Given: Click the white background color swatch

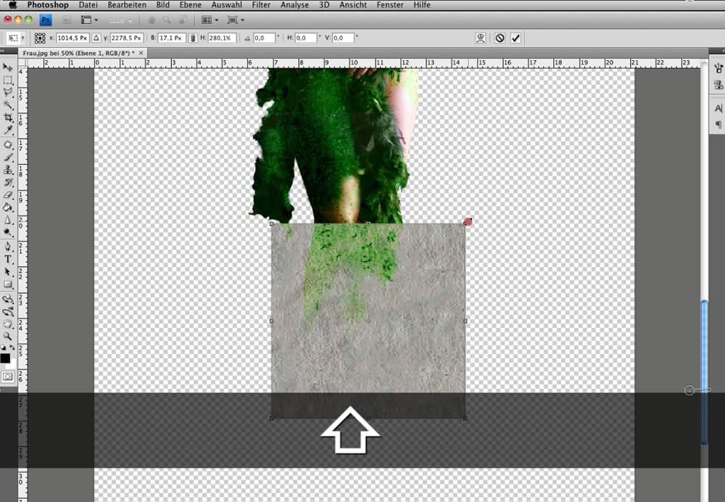Looking at the screenshot, I should [x=13, y=364].
